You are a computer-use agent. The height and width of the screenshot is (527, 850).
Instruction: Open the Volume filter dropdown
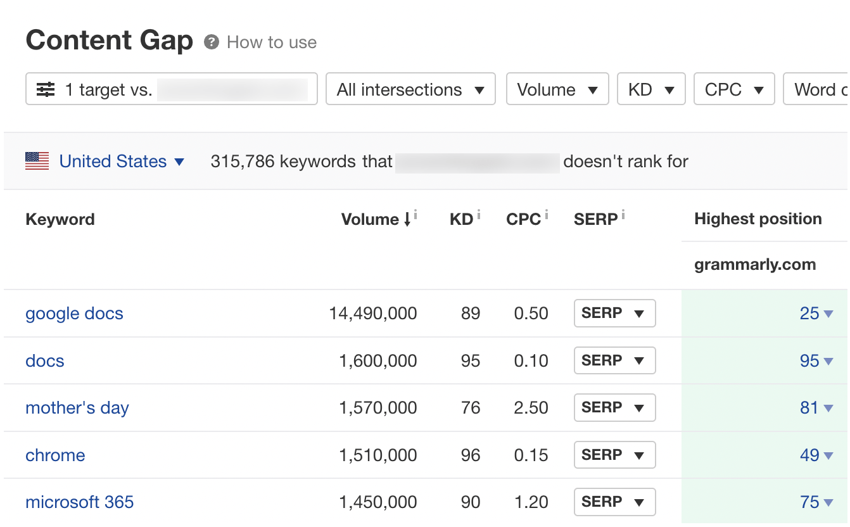click(x=557, y=89)
